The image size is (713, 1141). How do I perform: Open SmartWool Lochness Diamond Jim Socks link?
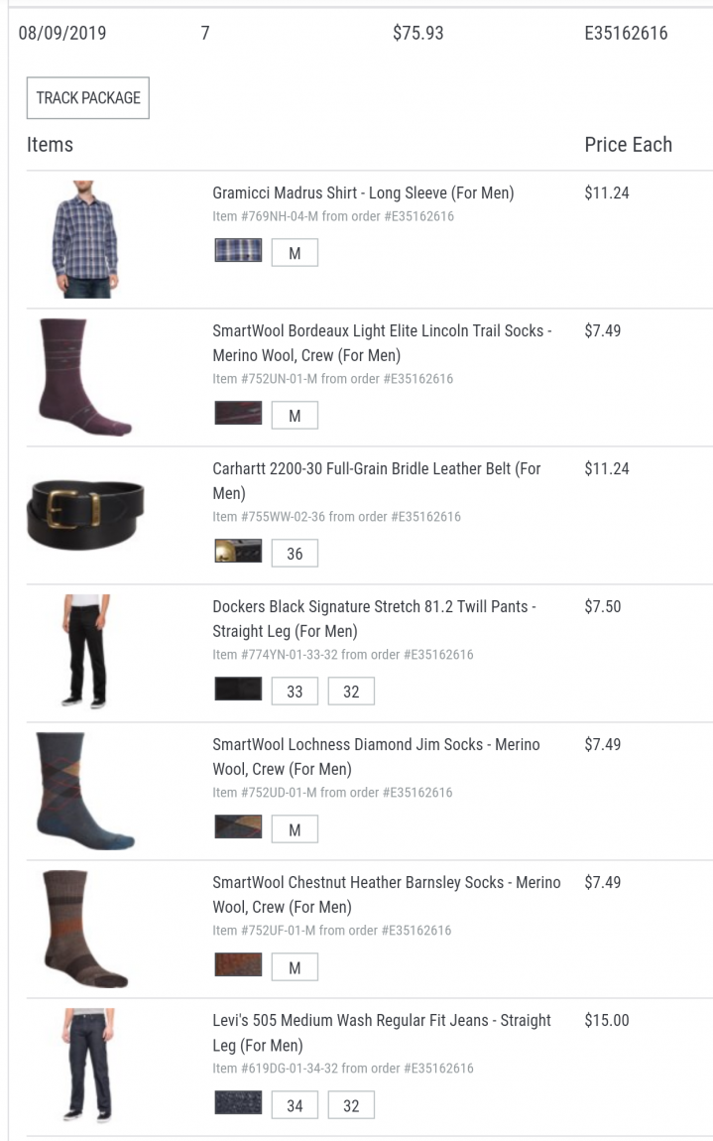(x=376, y=756)
